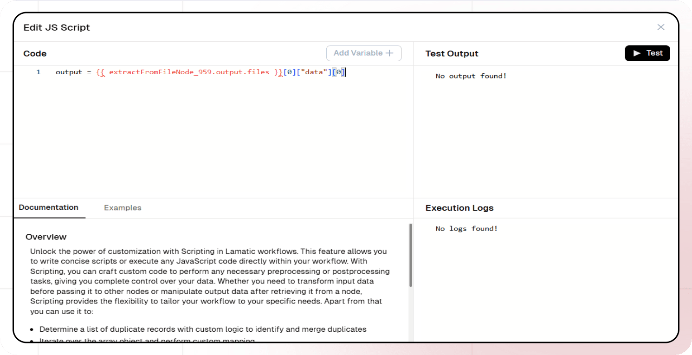The image size is (692, 355).
Task: Click the Add Variable button
Action: 363,53
